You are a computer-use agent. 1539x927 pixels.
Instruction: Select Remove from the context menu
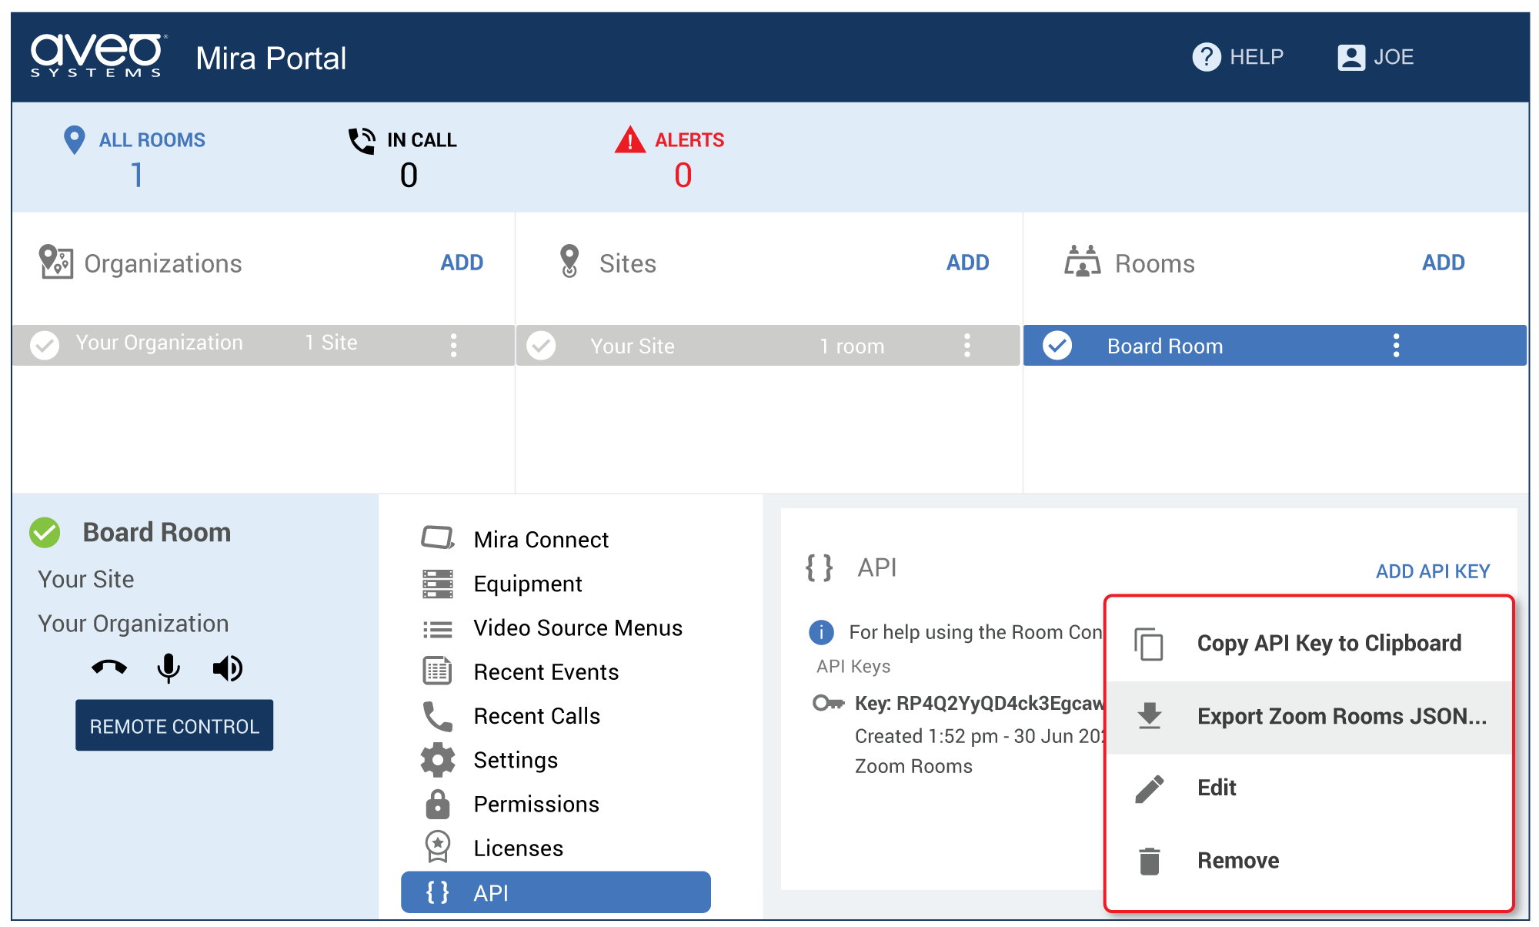(x=1237, y=860)
